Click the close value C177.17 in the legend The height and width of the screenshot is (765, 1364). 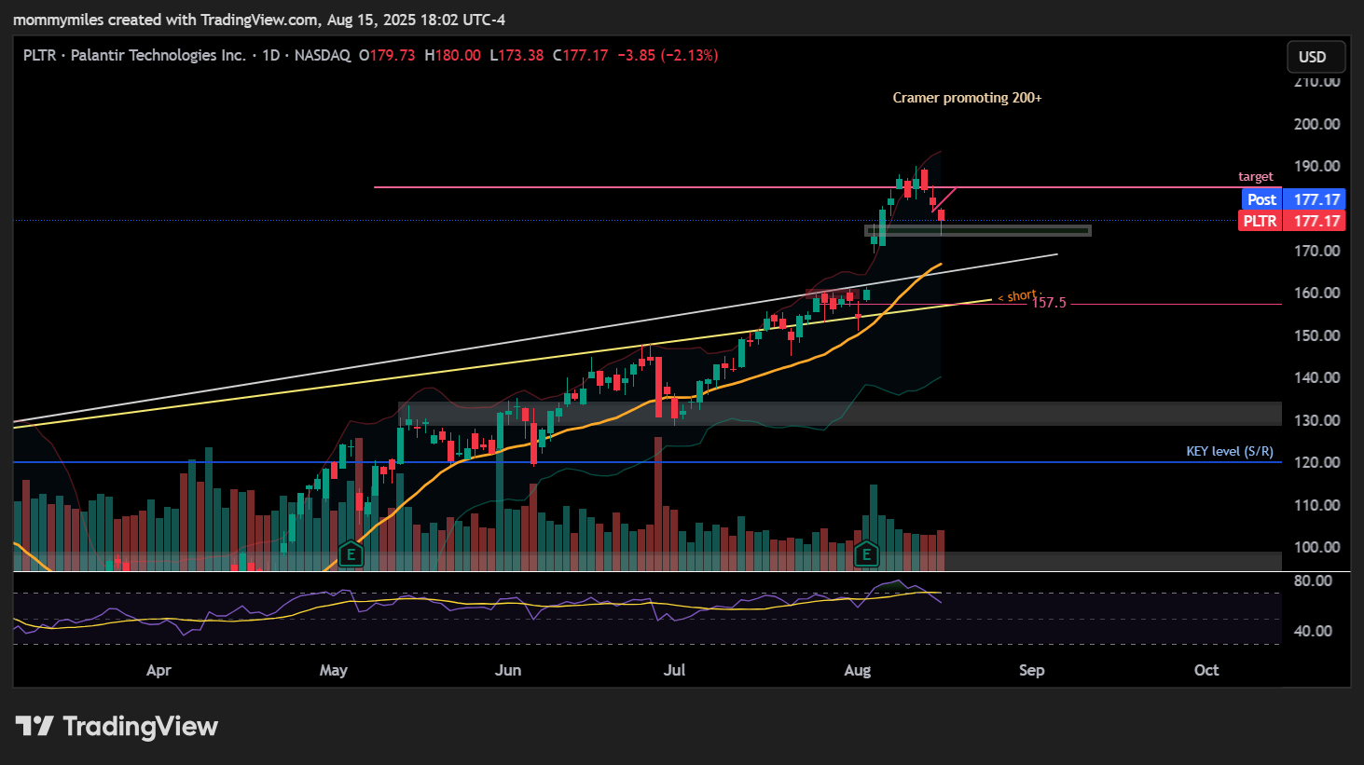[x=580, y=55]
